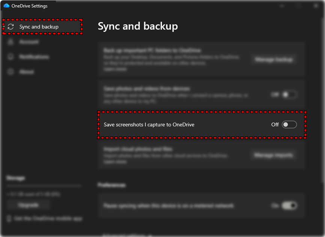Open the Account settings page
This screenshot has height=237, width=325.
pyautogui.click(x=29, y=42)
